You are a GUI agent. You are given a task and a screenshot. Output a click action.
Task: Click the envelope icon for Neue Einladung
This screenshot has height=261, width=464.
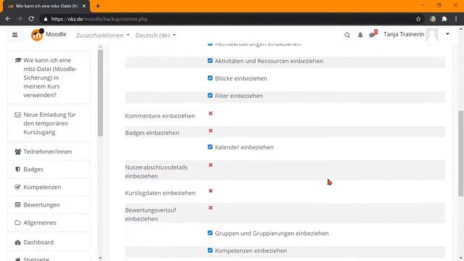click(x=17, y=115)
